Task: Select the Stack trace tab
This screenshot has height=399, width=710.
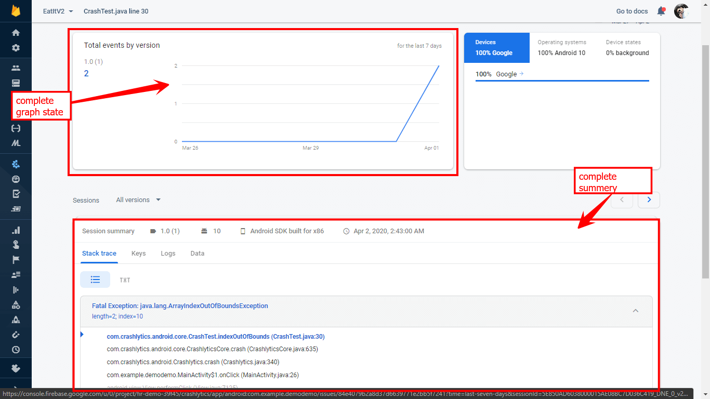Action: coord(99,254)
